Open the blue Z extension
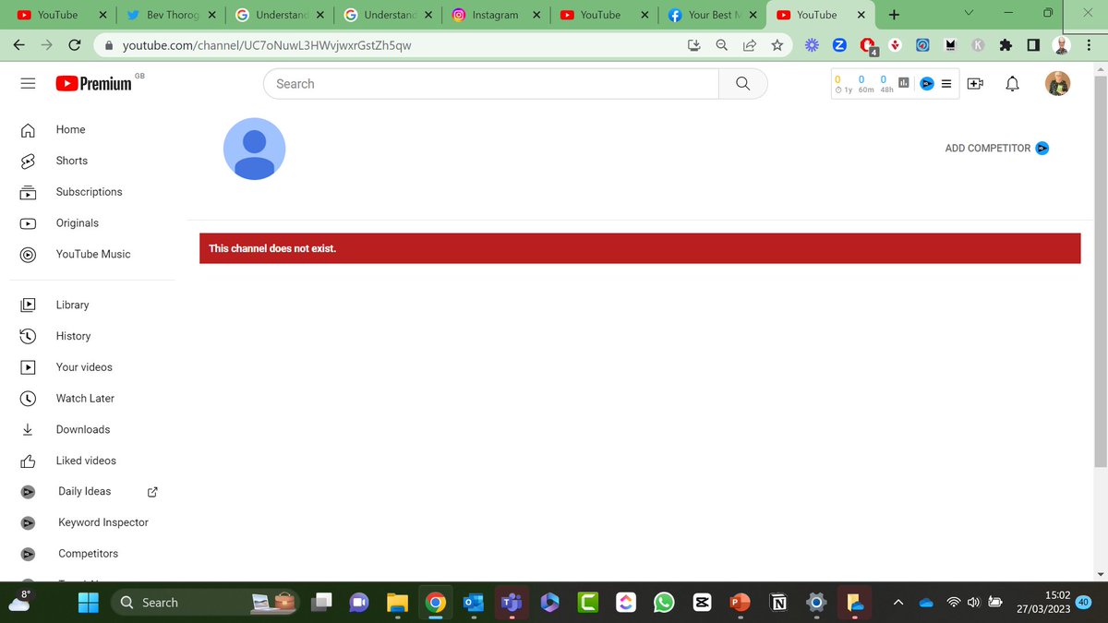Image resolution: width=1108 pixels, height=623 pixels. click(x=839, y=45)
